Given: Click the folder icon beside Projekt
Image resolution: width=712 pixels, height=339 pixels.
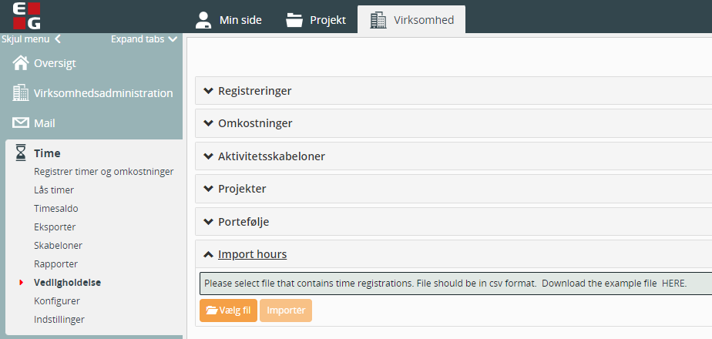Looking at the screenshot, I should point(294,20).
